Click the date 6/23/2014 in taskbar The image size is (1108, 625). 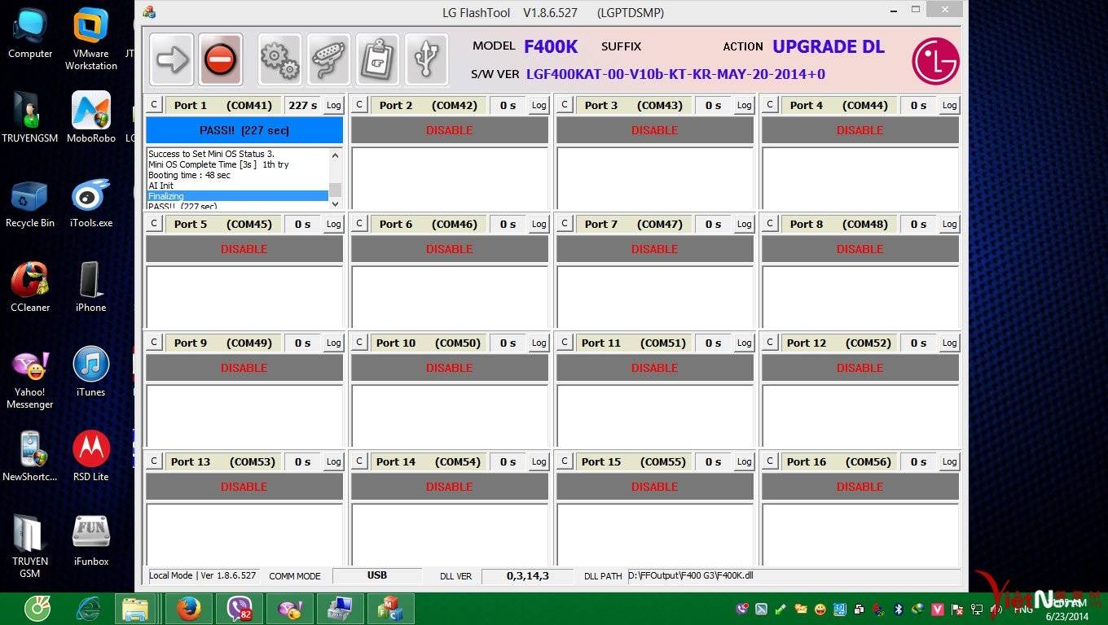(1067, 616)
